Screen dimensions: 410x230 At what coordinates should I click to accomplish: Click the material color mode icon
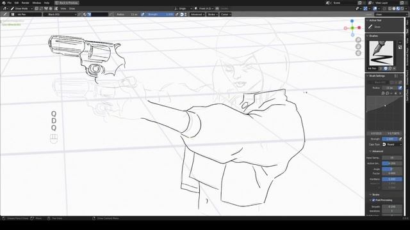pos(85,14)
